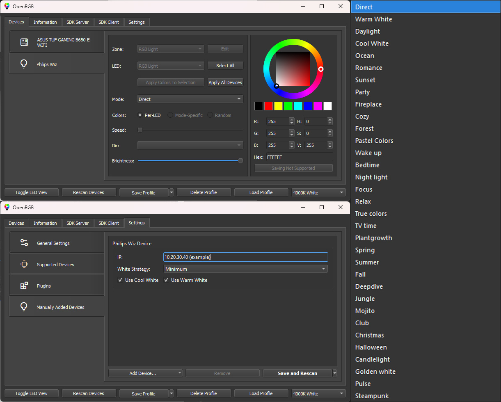Pick the red color swatch

[x=268, y=106]
